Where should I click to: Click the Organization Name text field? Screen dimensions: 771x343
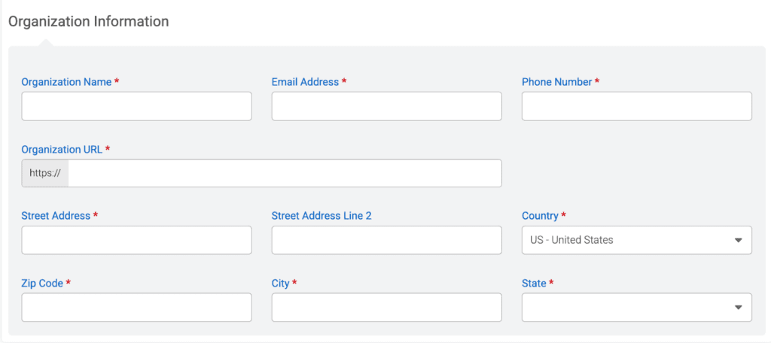(x=136, y=106)
